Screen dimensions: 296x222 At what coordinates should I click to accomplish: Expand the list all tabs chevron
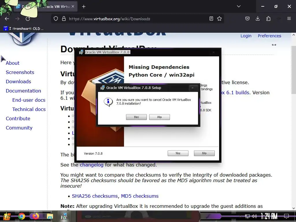(x=239, y=6)
